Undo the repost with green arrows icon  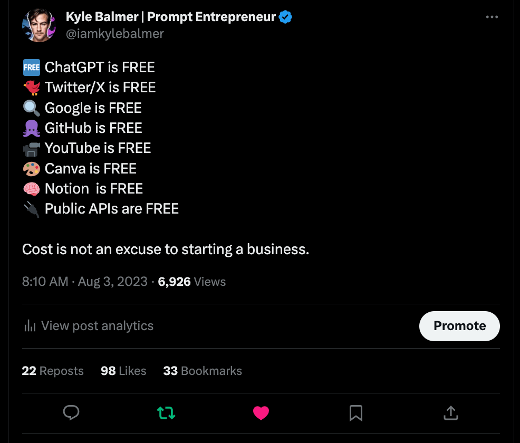(166, 413)
